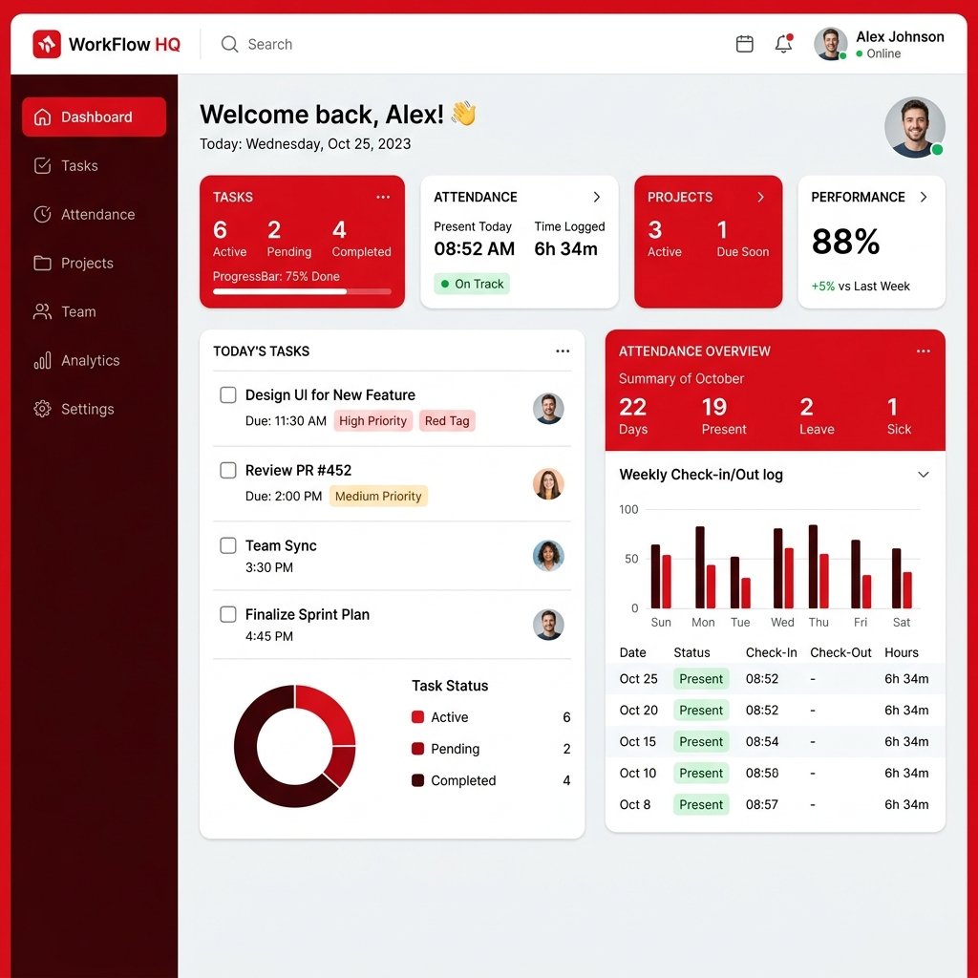Click the Review PR #452 title
The height and width of the screenshot is (978, 978).
pos(298,470)
